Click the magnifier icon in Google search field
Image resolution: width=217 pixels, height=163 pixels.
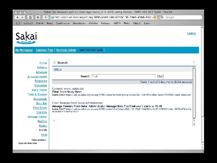click(162, 17)
